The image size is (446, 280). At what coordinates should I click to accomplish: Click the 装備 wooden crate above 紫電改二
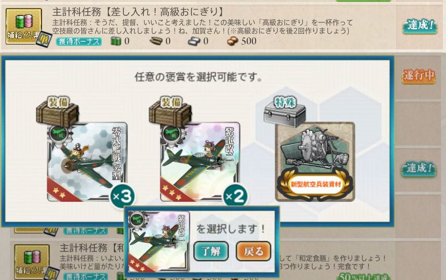tap(170, 111)
